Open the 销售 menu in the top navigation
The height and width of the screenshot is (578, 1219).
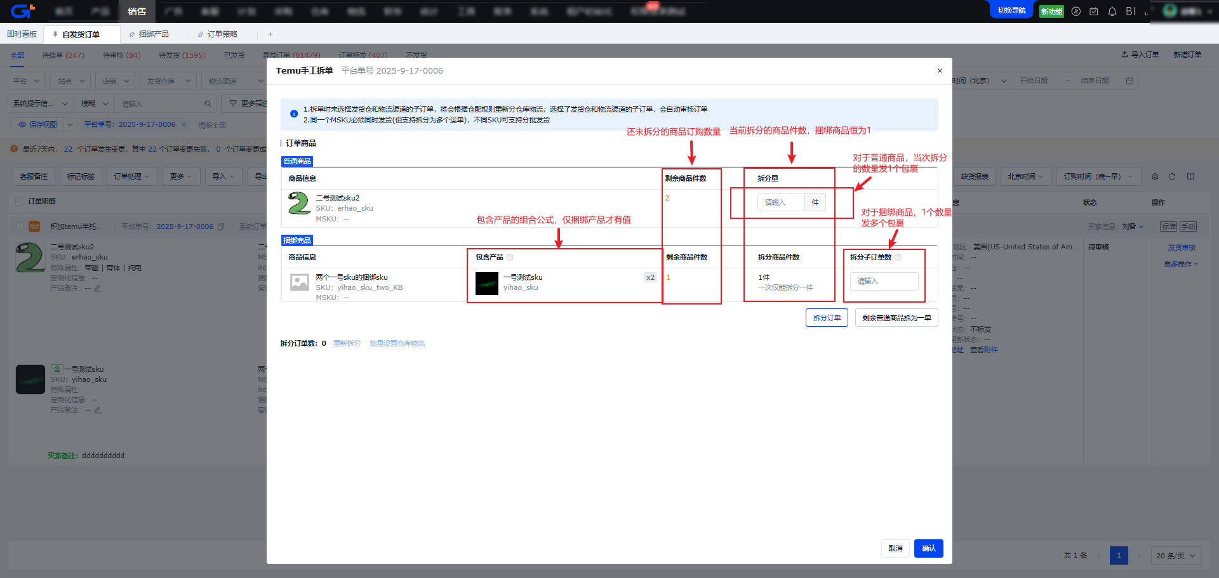(x=137, y=11)
